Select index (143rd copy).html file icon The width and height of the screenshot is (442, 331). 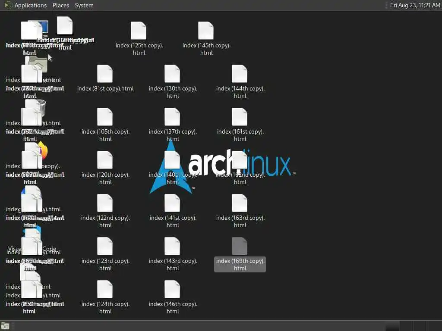coord(172,246)
